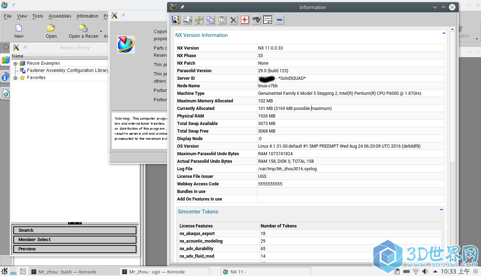Click the NX Version value 11.0.0.33
The image size is (481, 276).
tap(270, 48)
